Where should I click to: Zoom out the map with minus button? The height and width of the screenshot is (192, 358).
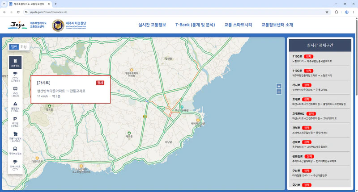click(x=279, y=92)
